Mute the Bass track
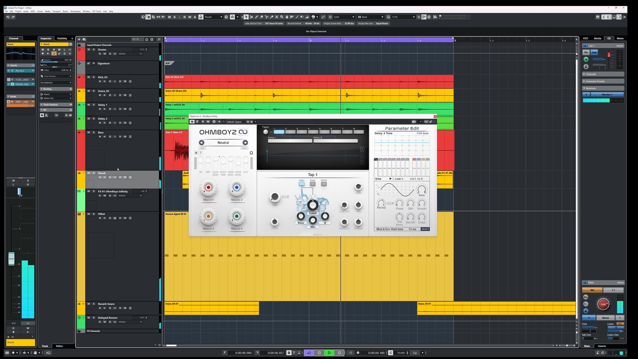638x359 pixels. coord(88,133)
